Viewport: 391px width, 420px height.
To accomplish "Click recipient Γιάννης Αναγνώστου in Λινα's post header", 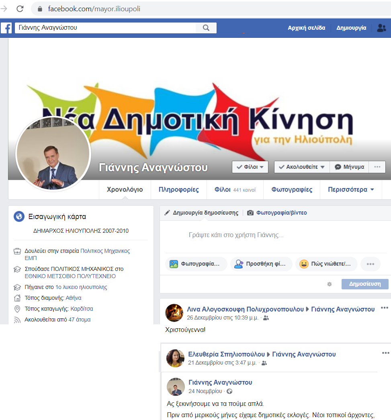I will 343,309.
